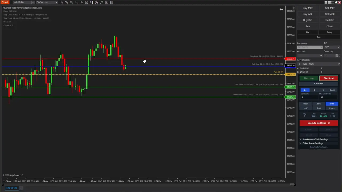The image size is (342, 192).
Task: Open the bar type chart style icon
Action: pyautogui.click(x=62, y=2)
